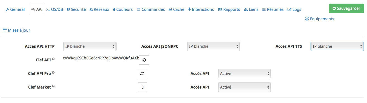Show help tooltip for Clef API Pro
This screenshot has width=367, height=103.
click(53, 73)
